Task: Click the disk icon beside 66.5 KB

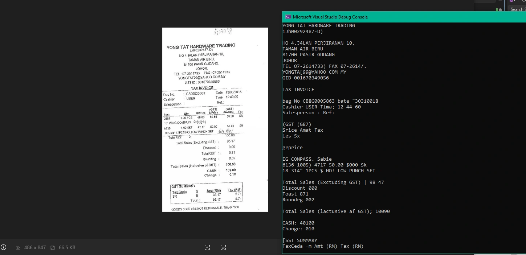Action: (53, 248)
